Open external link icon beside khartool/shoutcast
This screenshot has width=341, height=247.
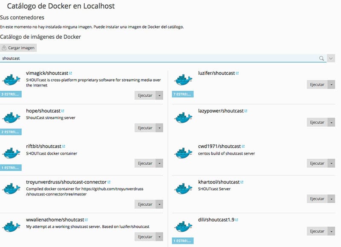click(x=242, y=182)
